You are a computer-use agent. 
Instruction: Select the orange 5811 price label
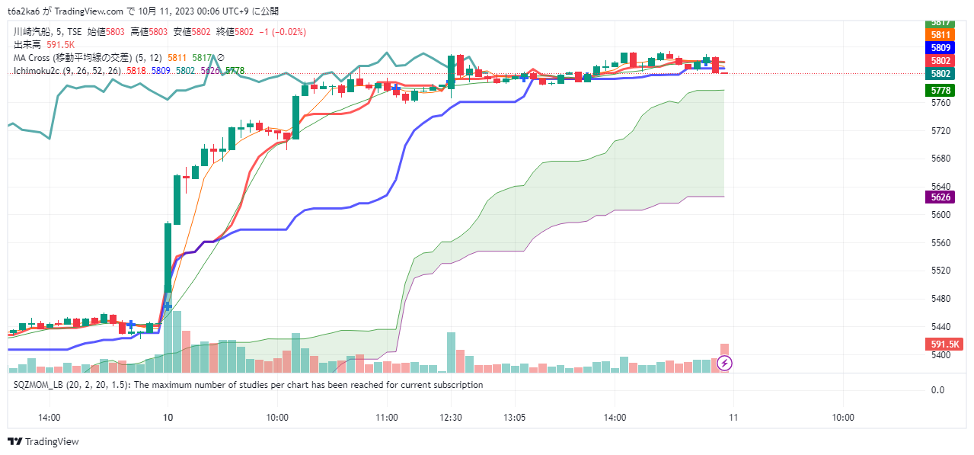940,35
